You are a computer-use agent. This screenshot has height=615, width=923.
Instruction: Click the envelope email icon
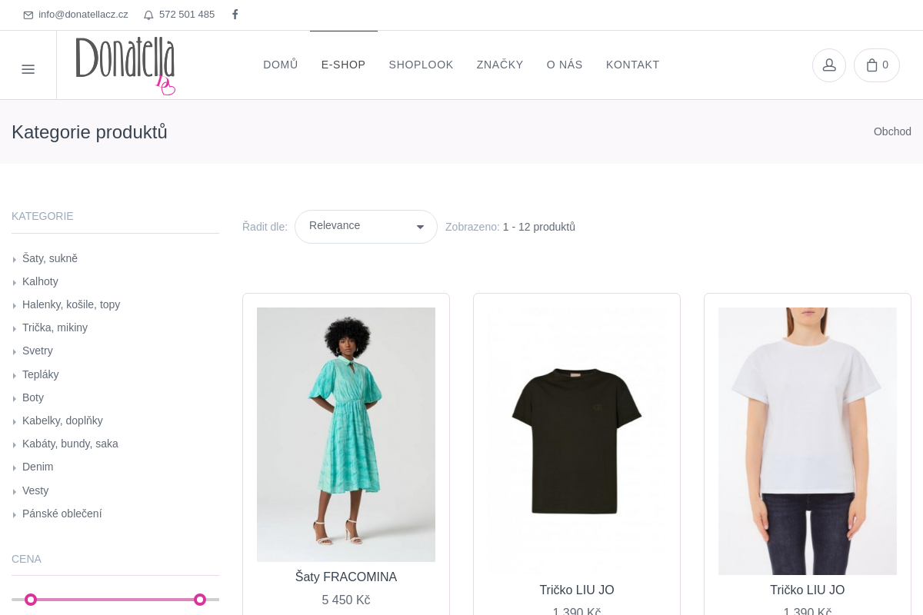[28, 15]
